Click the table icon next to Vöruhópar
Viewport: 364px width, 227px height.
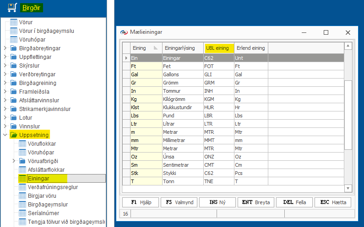tap(14, 39)
